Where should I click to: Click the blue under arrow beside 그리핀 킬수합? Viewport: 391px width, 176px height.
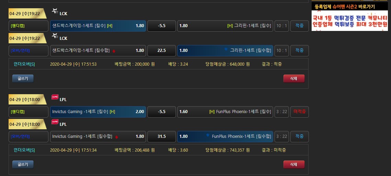point(226,50)
